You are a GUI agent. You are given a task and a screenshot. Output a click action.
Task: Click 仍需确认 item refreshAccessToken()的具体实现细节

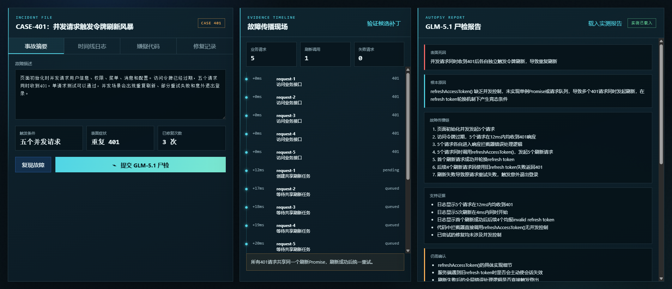coord(475,265)
